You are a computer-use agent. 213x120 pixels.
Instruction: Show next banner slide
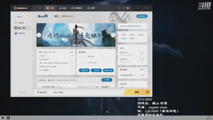click(x=113, y=35)
